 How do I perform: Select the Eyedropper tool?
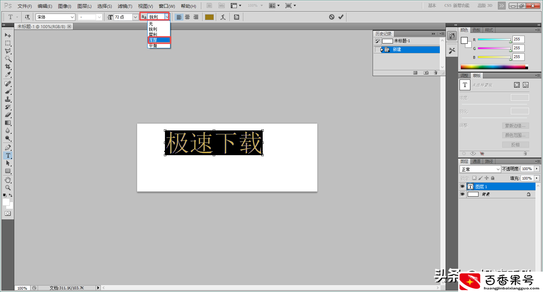[8, 74]
